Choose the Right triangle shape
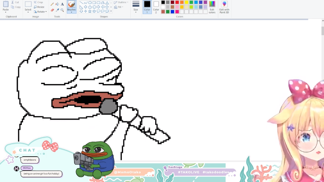Image resolution: width=324 pixels, height=182 pixels. click(x=82, y=7)
